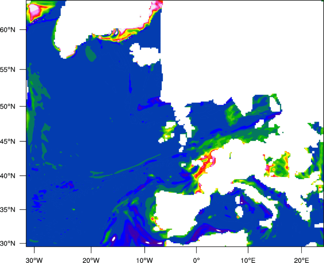Click the 40°N latitude label
This screenshot has width=324, height=263.
(x=8, y=176)
